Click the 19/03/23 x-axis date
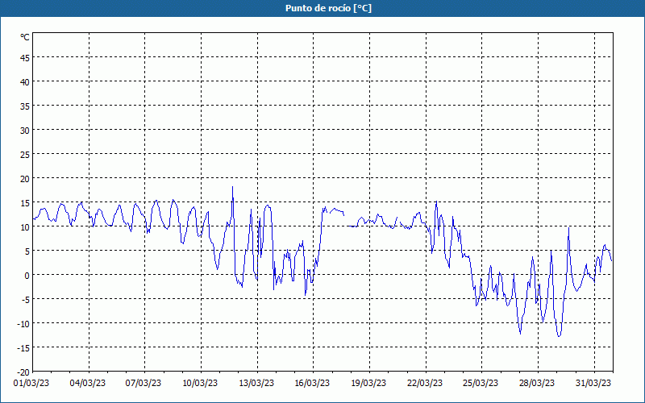This screenshot has height=403, width=645. click(368, 384)
